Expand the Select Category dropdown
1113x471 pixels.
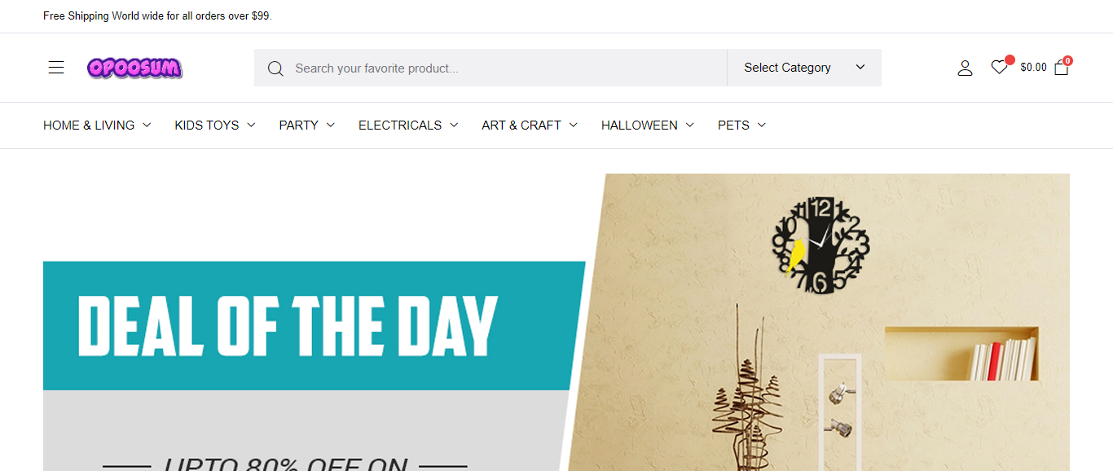[804, 68]
